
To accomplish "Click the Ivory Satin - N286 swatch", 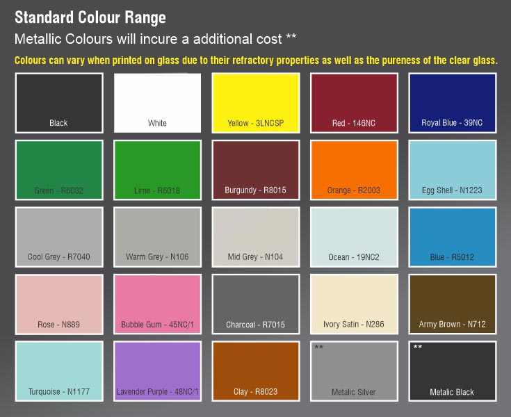I will coord(354,304).
